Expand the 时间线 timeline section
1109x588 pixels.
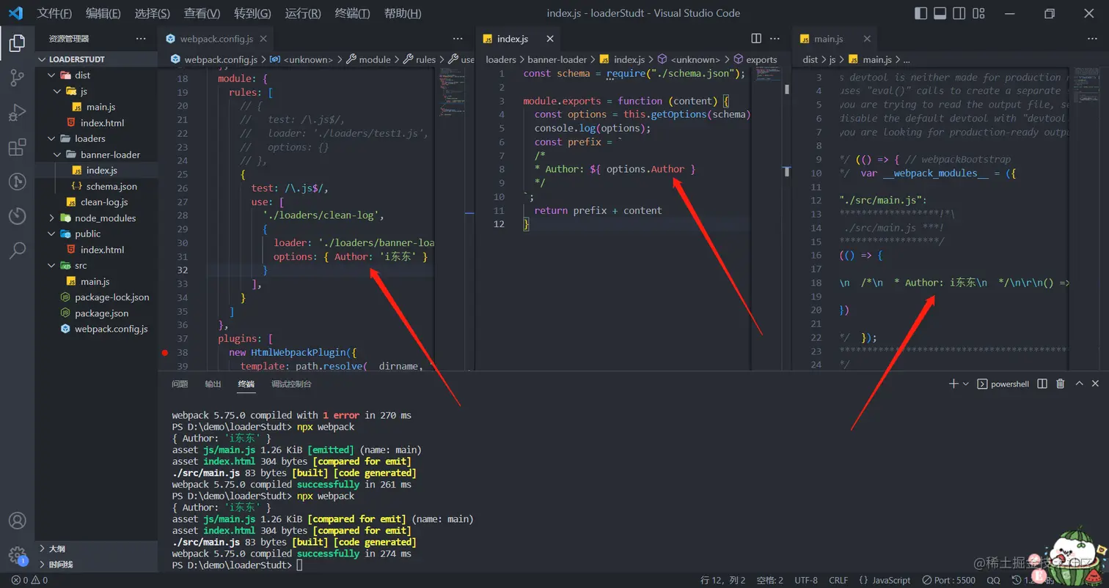point(96,565)
